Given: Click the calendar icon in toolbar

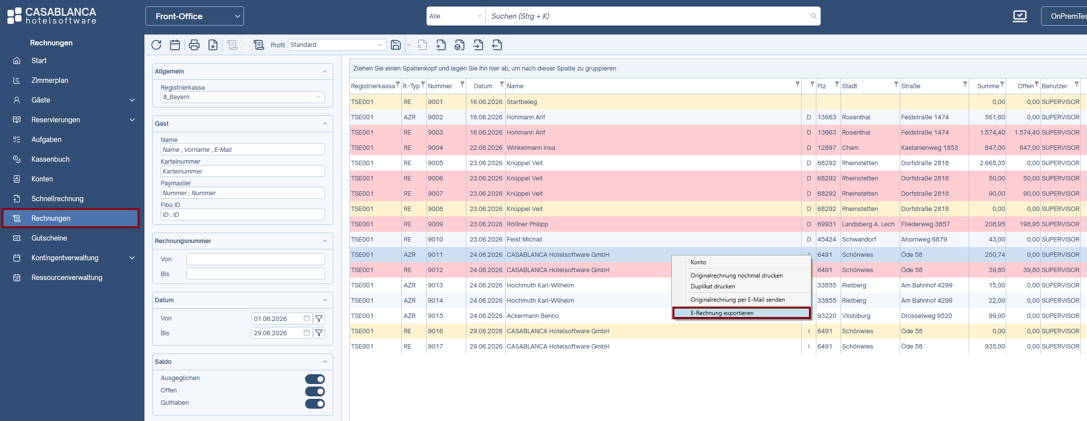Looking at the screenshot, I should tap(175, 45).
